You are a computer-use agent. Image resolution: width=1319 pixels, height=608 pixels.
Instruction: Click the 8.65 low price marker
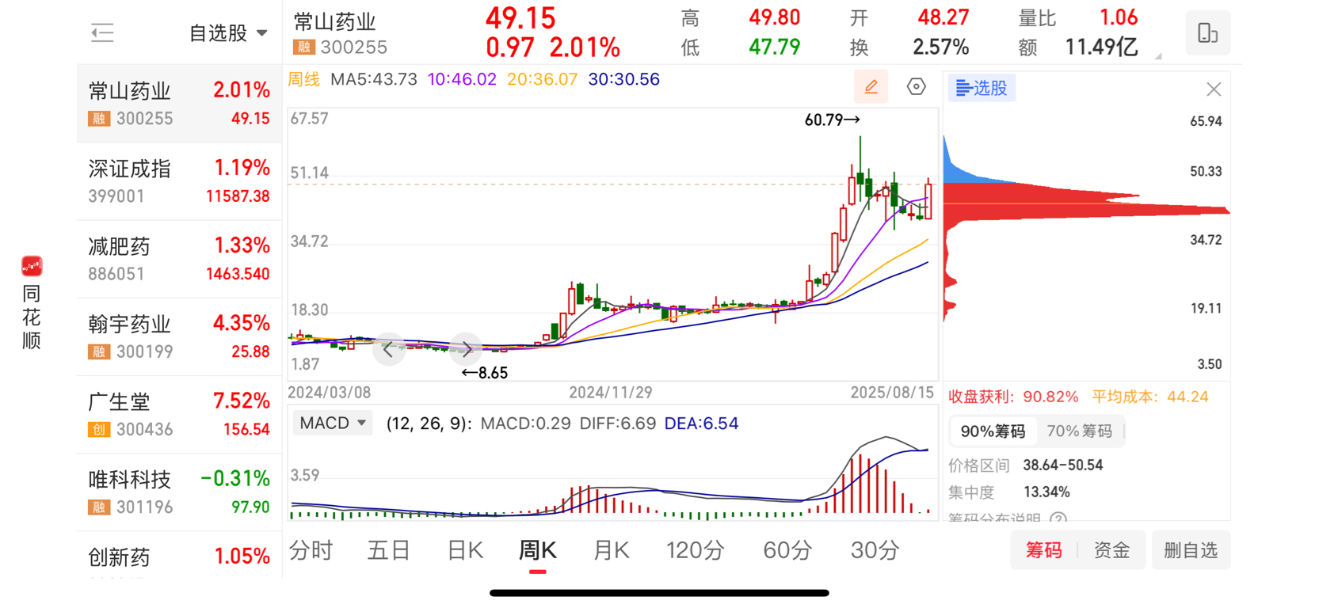pos(485,372)
